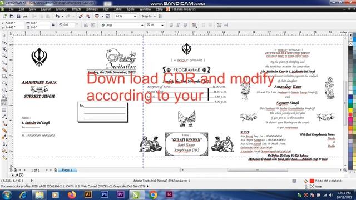Pick the yellow swatch in the palette
The image size is (356, 200).
click(350, 111)
